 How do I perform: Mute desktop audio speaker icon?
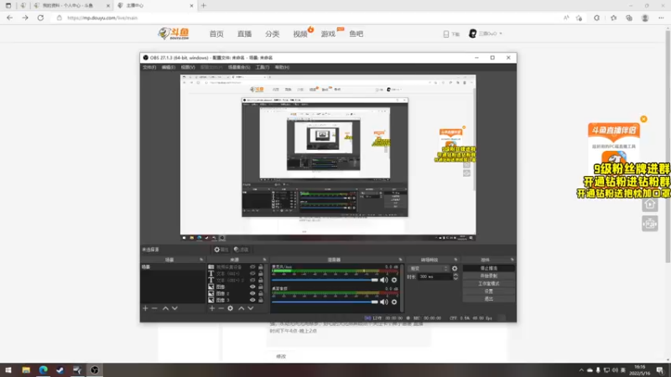click(x=384, y=302)
